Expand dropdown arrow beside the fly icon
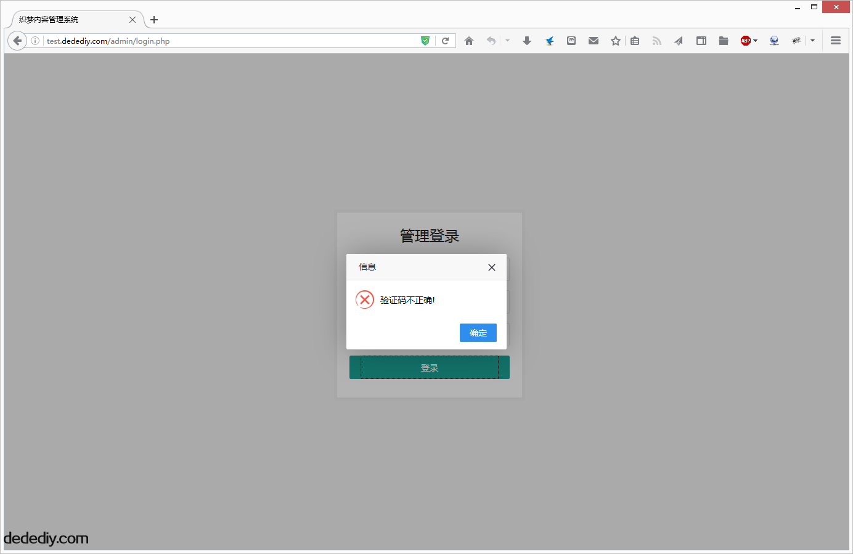 pos(812,41)
